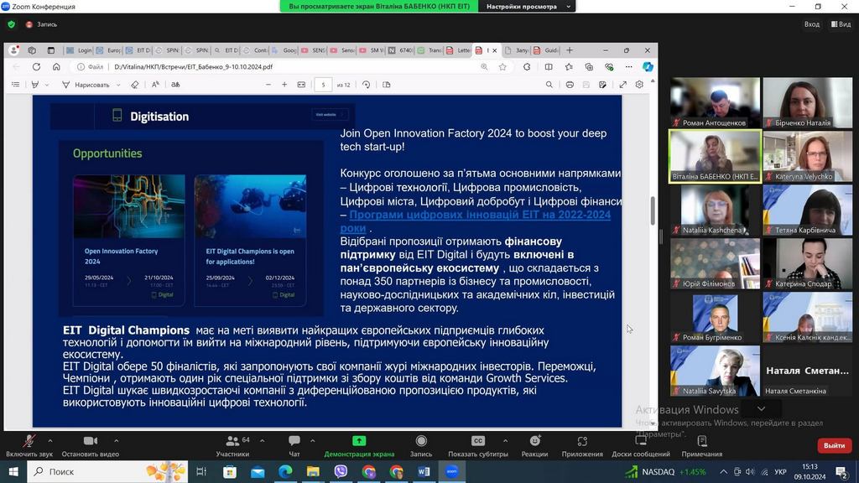Open the Participants panel
The width and height of the screenshot is (859, 483).
tap(232, 442)
